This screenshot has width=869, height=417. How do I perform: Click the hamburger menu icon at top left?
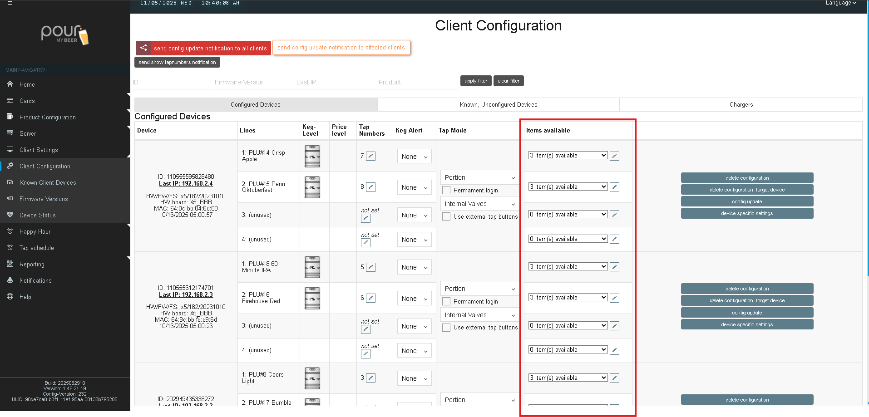pos(10,3)
